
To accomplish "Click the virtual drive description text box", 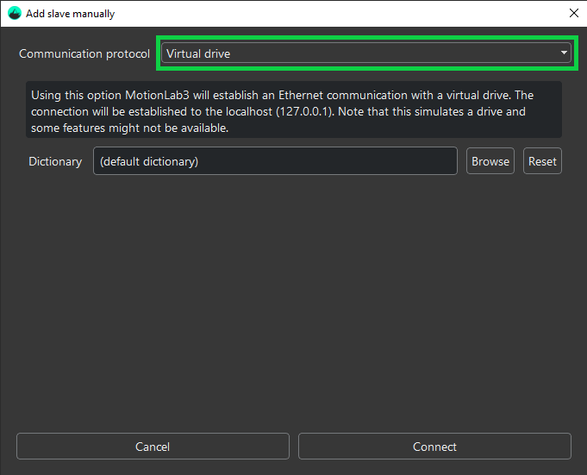I will [294, 110].
